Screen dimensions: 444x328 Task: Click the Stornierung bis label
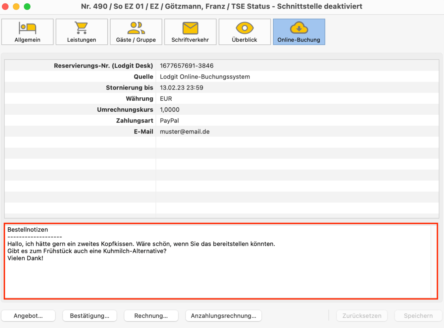(x=130, y=87)
